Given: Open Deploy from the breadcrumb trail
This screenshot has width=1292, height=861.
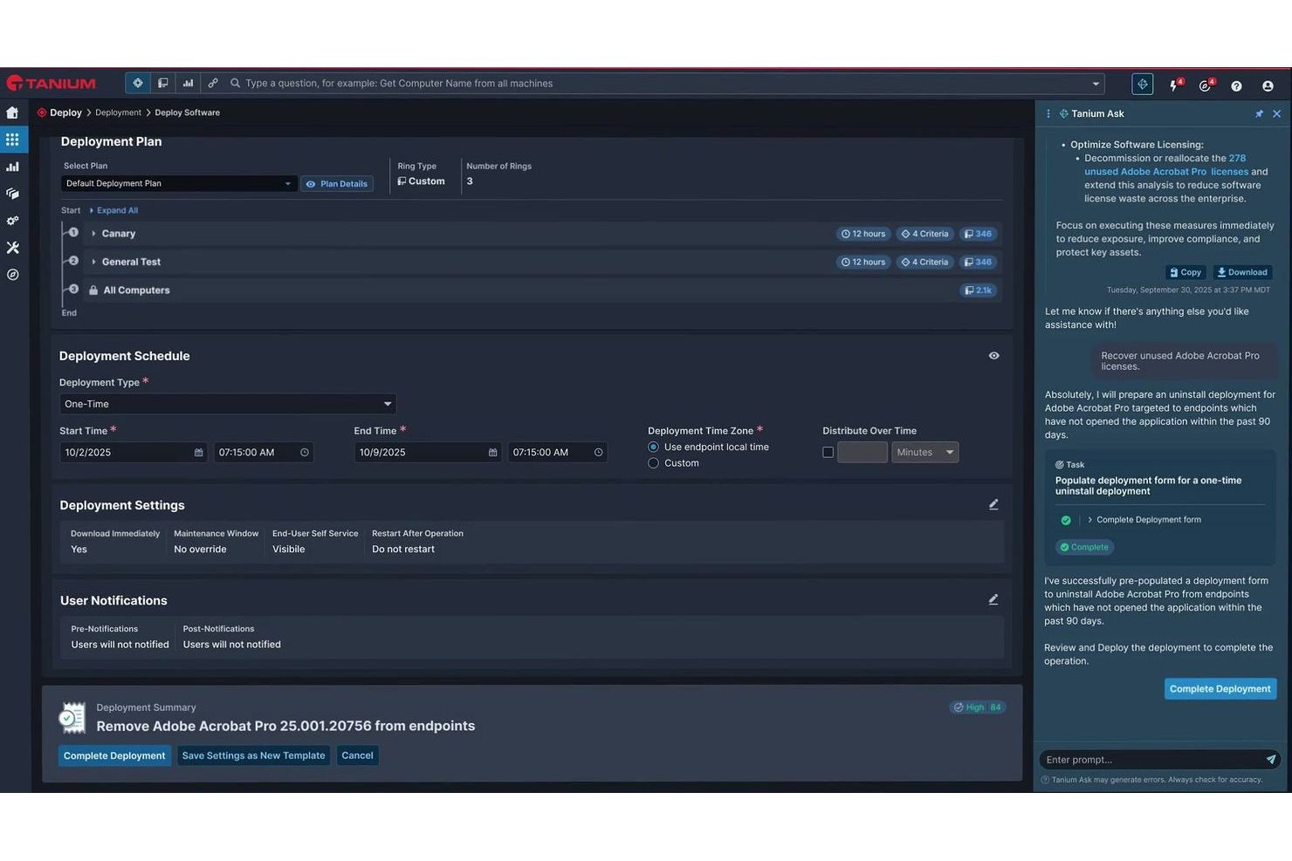Looking at the screenshot, I should [65, 112].
